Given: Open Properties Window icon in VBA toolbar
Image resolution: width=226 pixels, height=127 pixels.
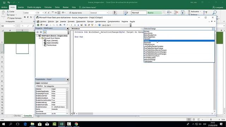Looking at the screenshot, I should point(89,25).
